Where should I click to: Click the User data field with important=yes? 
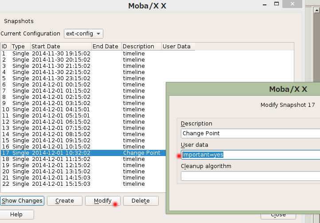[x=250, y=155]
